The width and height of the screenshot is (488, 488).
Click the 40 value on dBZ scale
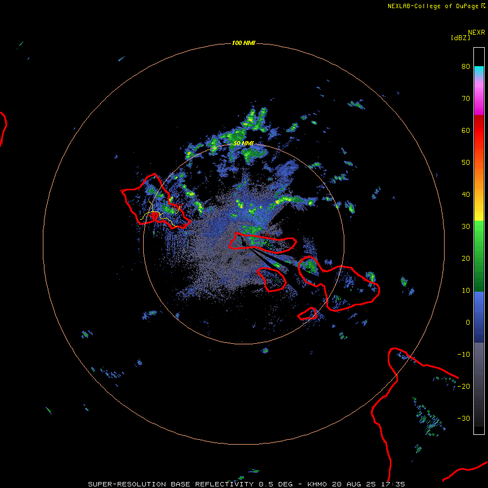pyautogui.click(x=466, y=195)
